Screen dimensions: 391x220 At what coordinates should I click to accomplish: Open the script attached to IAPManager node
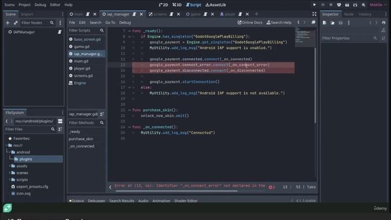point(60,32)
